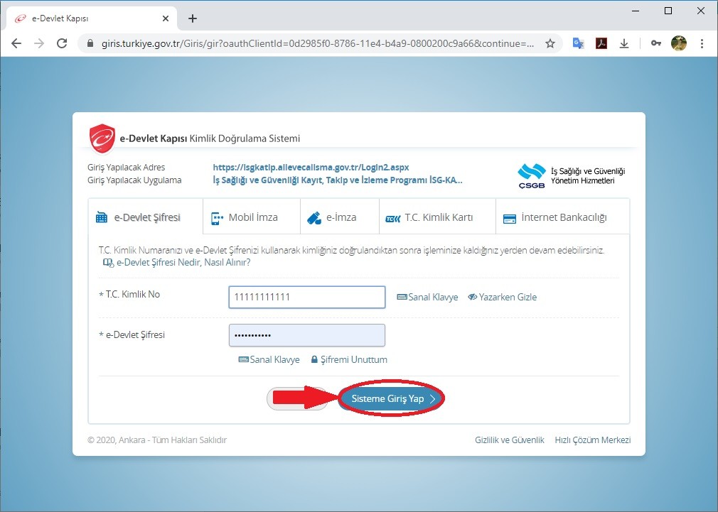718x512 pixels.
Task: Bookmark this page with the star icon
Action: click(x=550, y=43)
